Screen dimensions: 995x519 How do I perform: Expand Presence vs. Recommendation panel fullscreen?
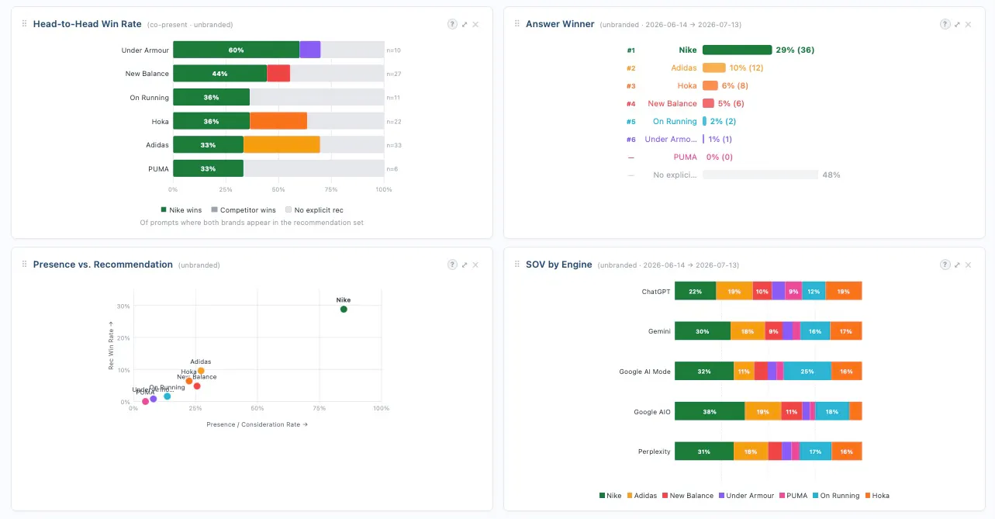[465, 265]
